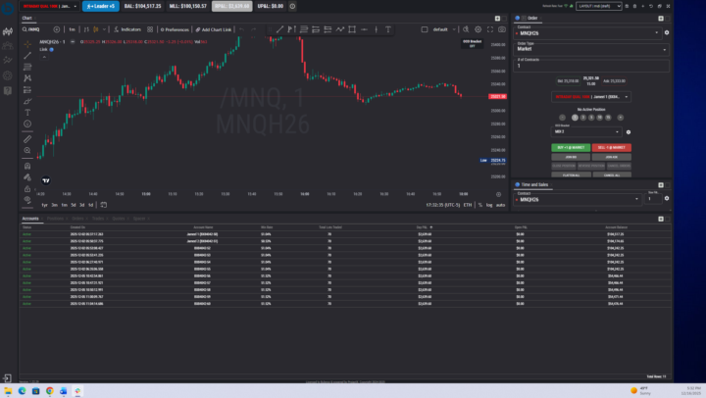
Task: Open settings gear beside Order contract
Action: [668, 32]
